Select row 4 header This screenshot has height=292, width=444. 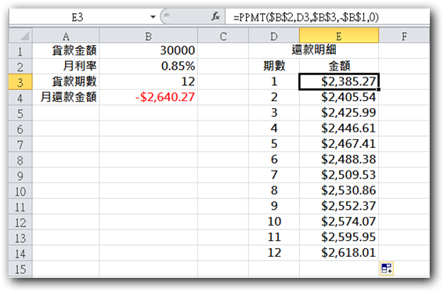20,98
